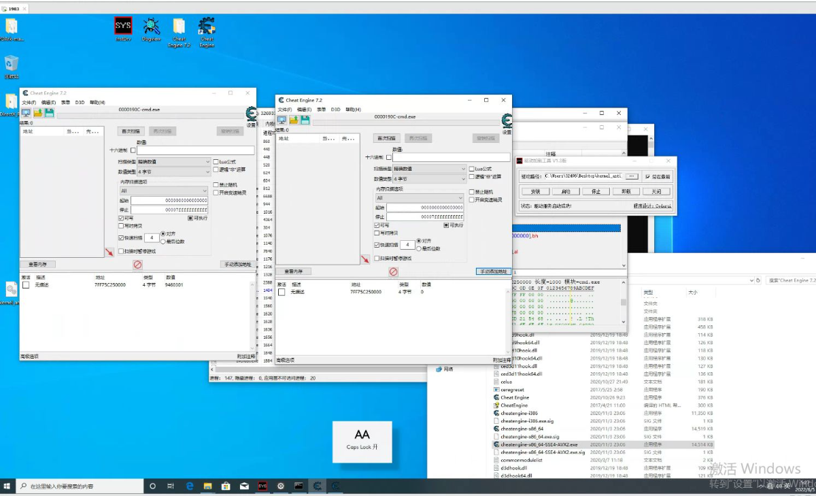Select SYS InstDrv desktop icon

point(123,29)
